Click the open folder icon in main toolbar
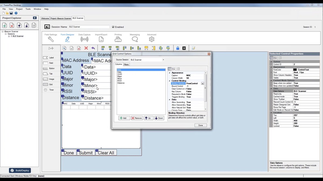This screenshot has width=323, height=181. [x=7, y=13]
